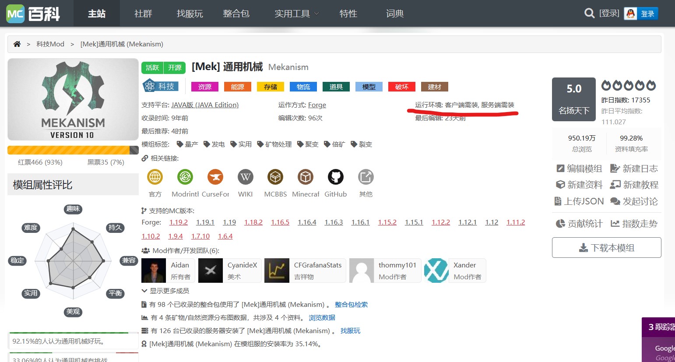
Task: Open the 整合包 nav item
Action: [x=236, y=14]
